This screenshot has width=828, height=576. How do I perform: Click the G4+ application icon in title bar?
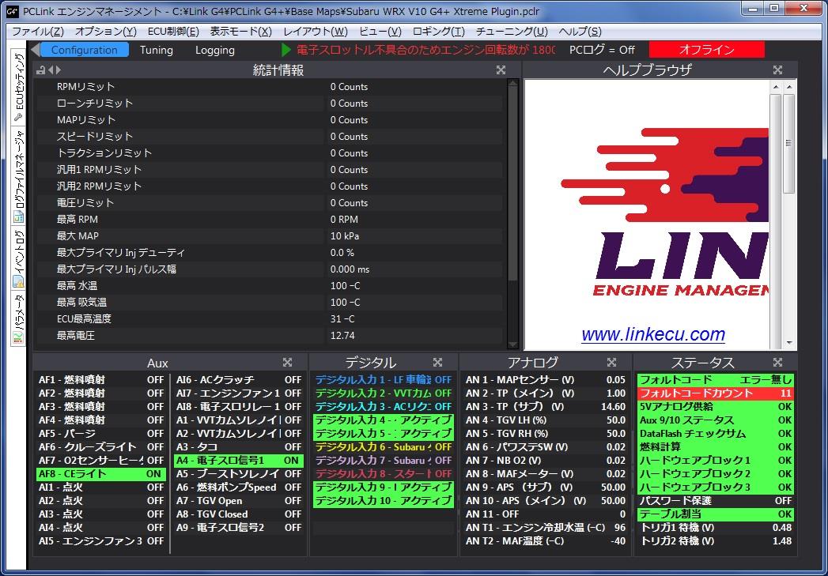(x=13, y=10)
